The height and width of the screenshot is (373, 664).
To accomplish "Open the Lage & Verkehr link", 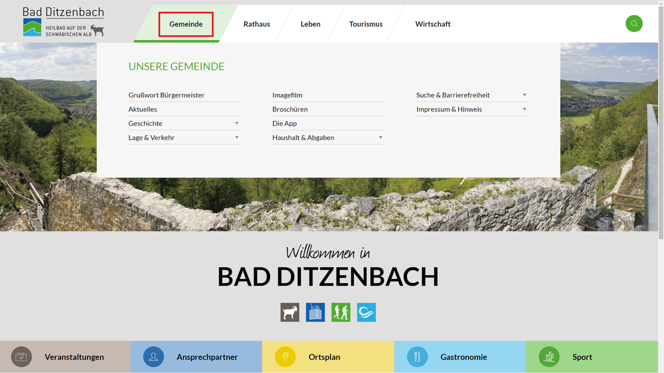I will (151, 137).
